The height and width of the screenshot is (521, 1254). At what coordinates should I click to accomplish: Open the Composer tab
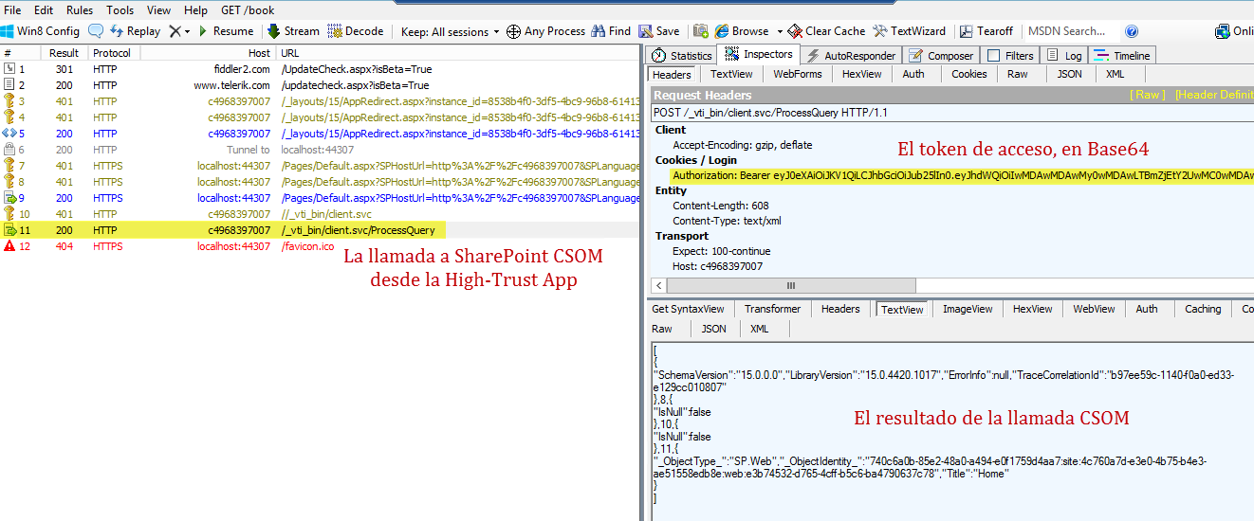pyautogui.click(x=941, y=56)
